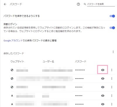Image resolution: width=117 pixels, height=107 pixels.
Task: Toggle パスワードを保存できるようにする switch
Action: pos(112,16)
